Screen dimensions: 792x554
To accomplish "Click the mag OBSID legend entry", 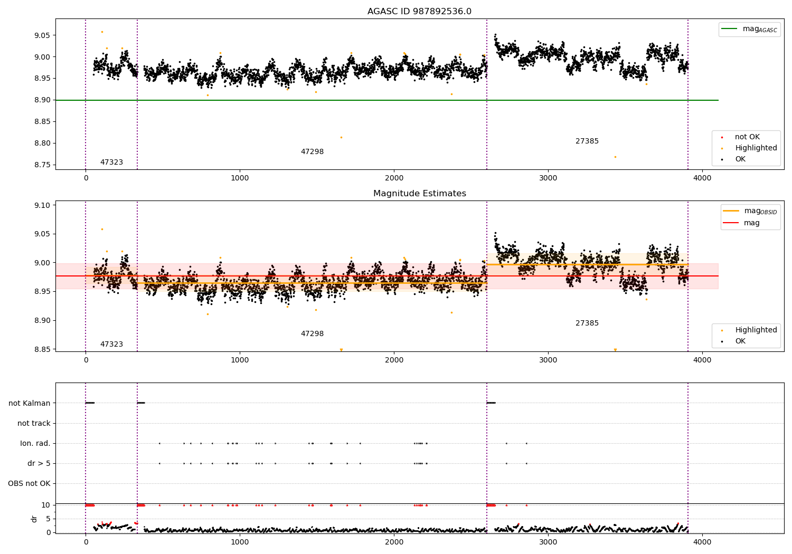I will click(x=750, y=211).
